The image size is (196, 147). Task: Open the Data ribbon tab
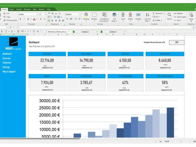click(x=35, y=9)
